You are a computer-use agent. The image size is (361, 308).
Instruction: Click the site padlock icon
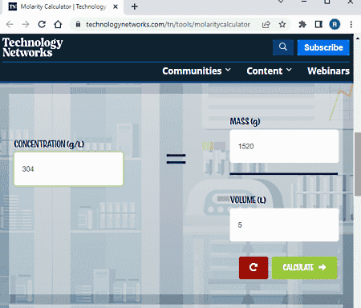click(78, 24)
